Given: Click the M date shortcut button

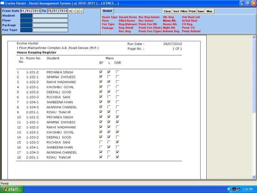Looking at the screenshot, I should (70, 11).
